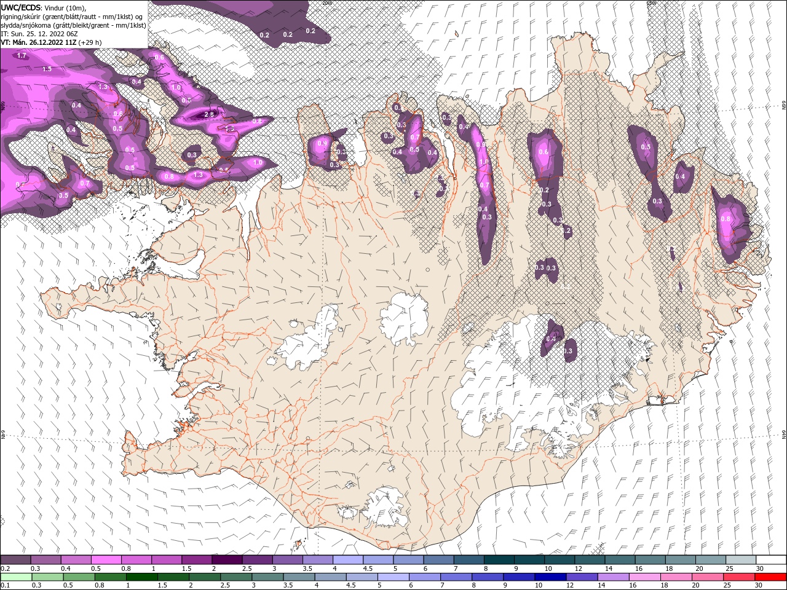Pick the rain legend swatch starting at 6

425,577
